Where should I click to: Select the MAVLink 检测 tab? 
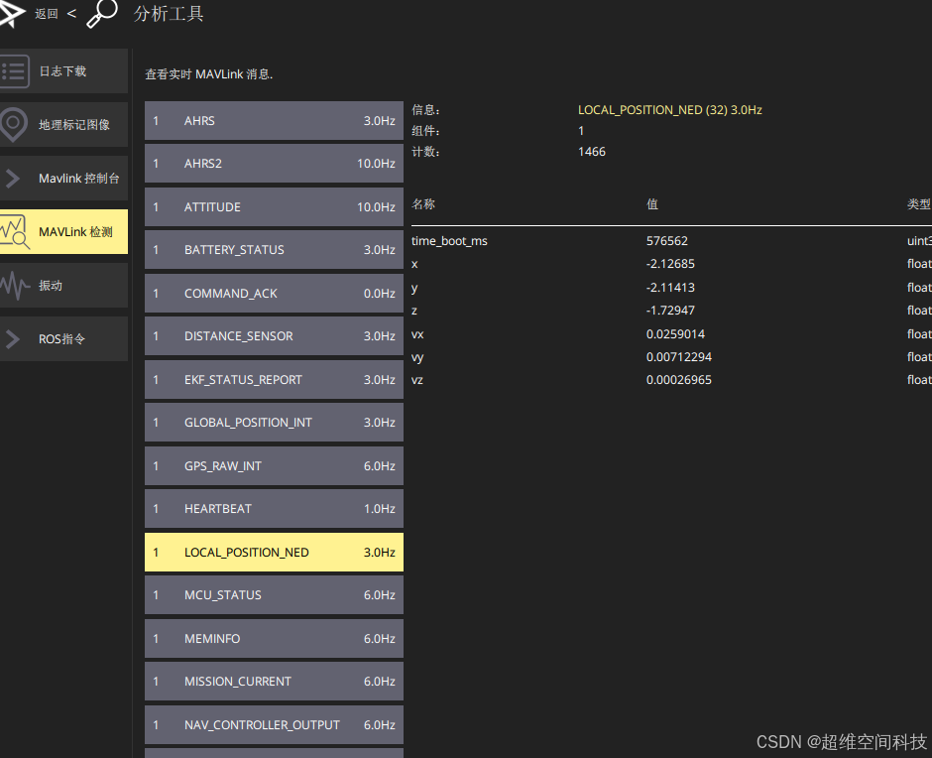[63, 232]
